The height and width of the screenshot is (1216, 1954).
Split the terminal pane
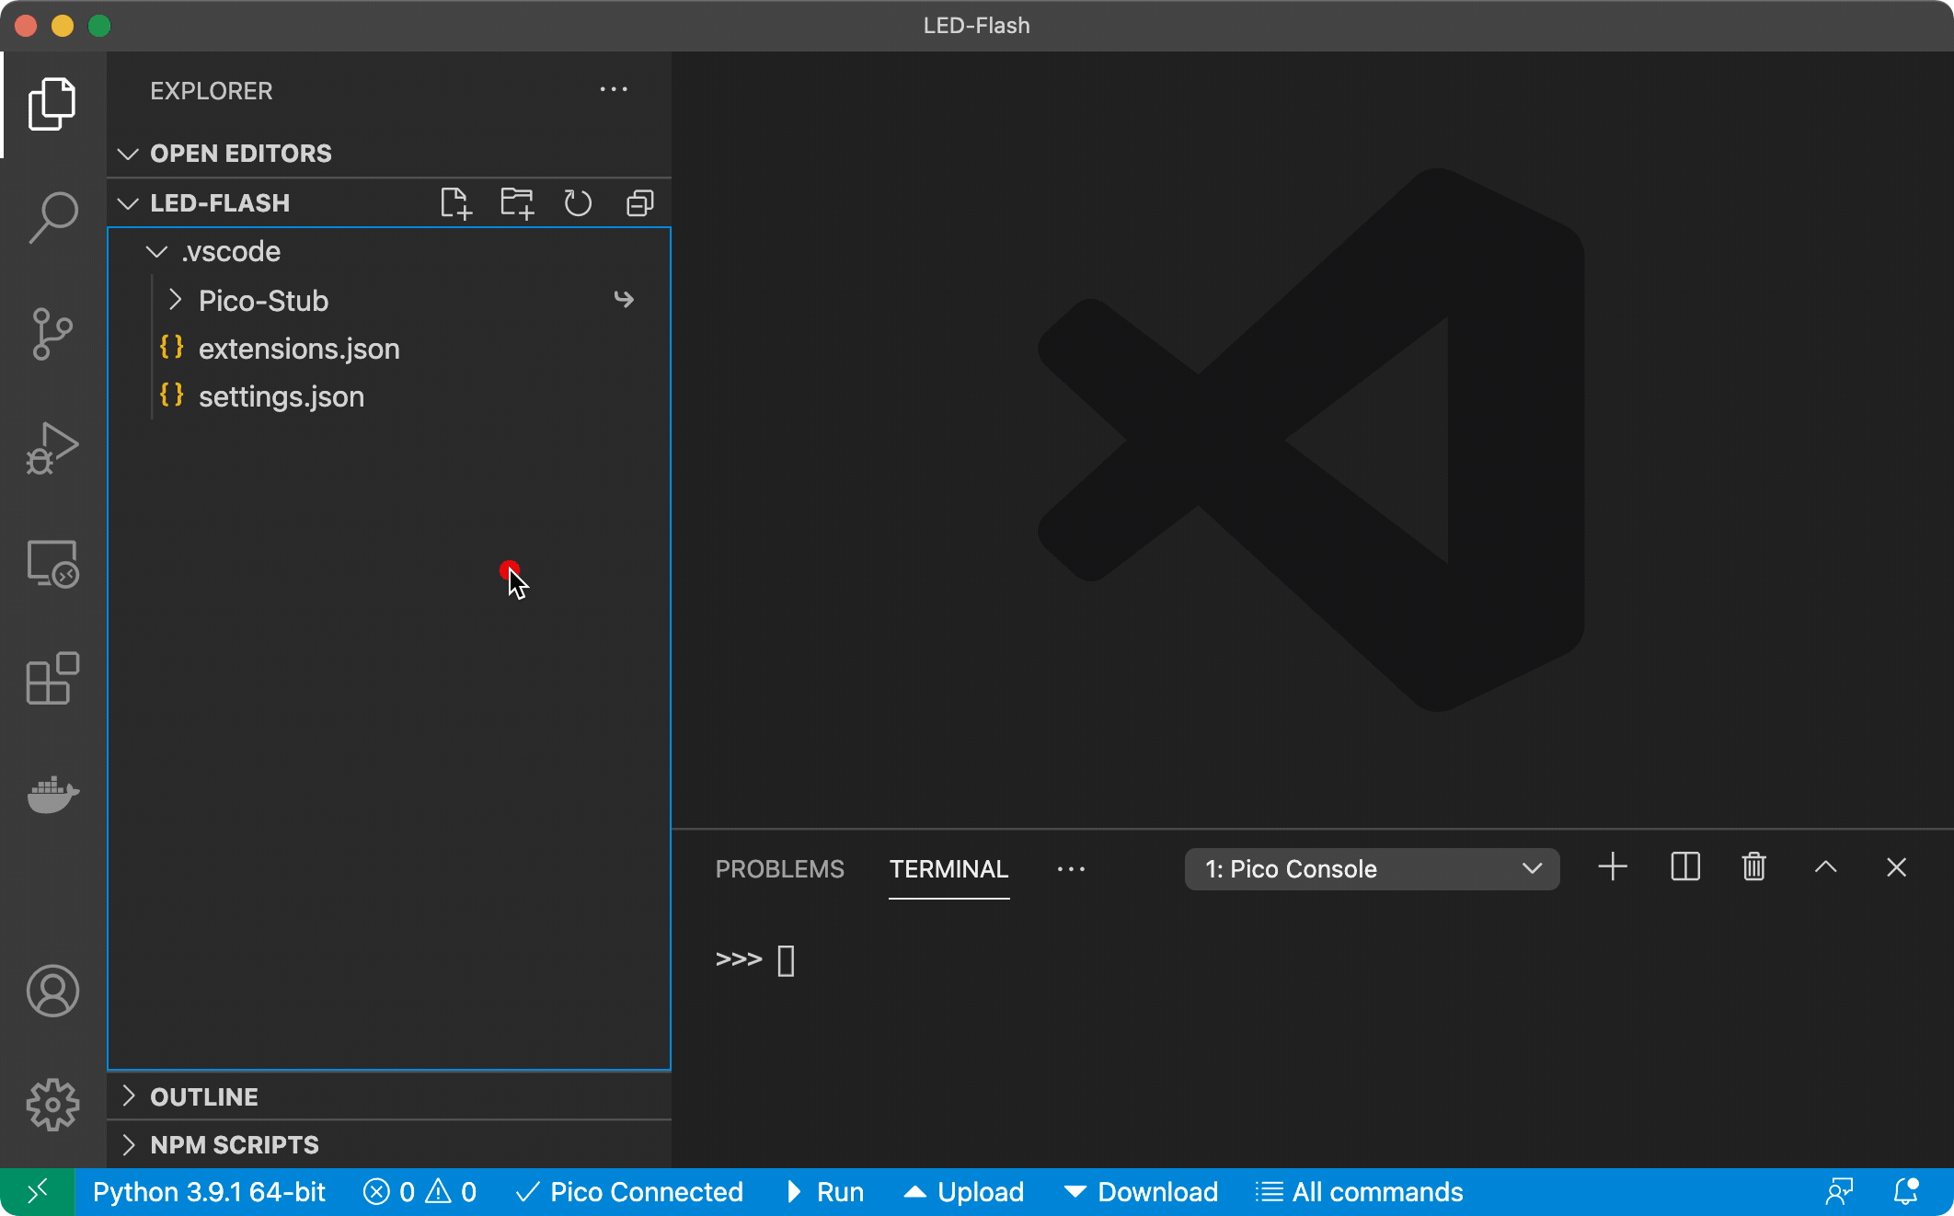(x=1684, y=867)
